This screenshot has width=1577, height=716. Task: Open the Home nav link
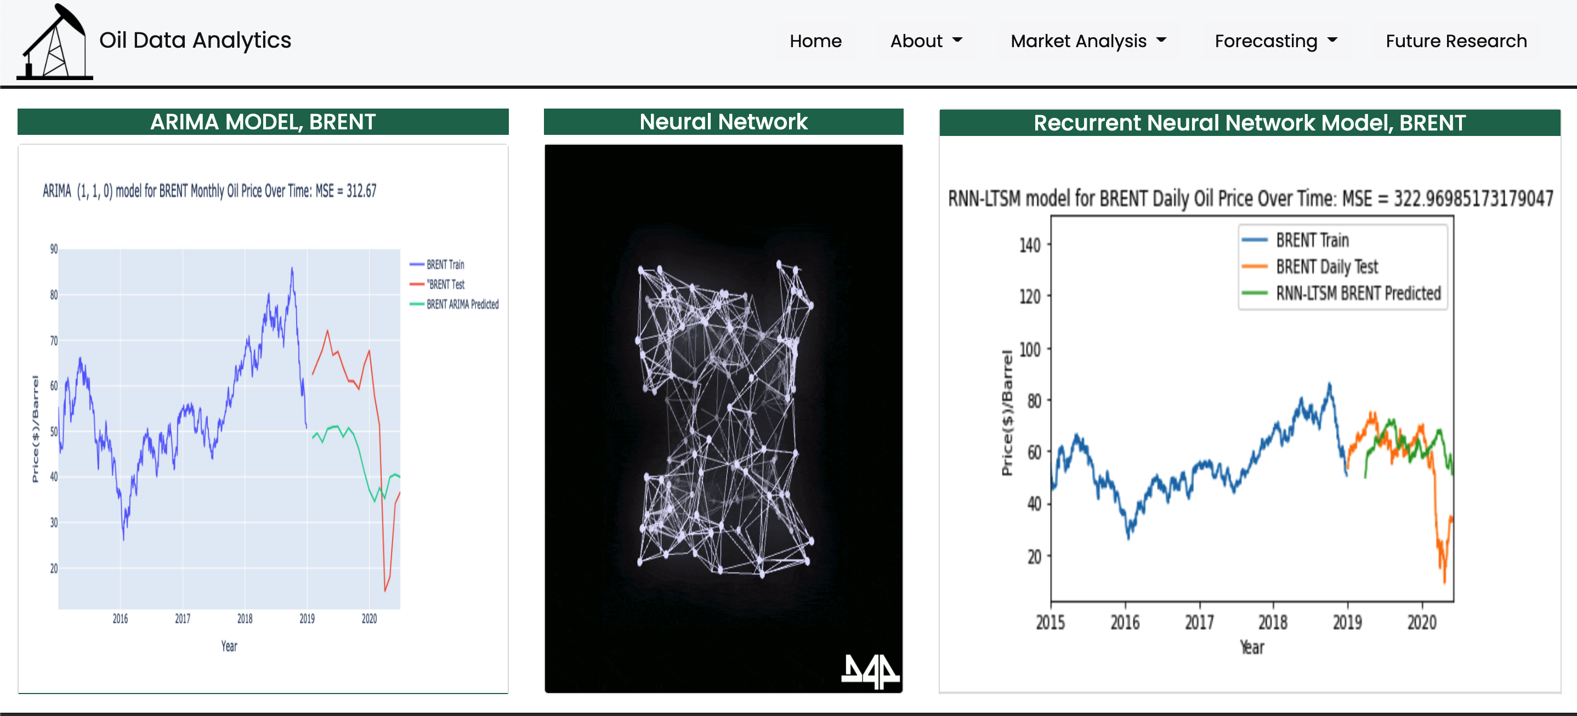[815, 41]
